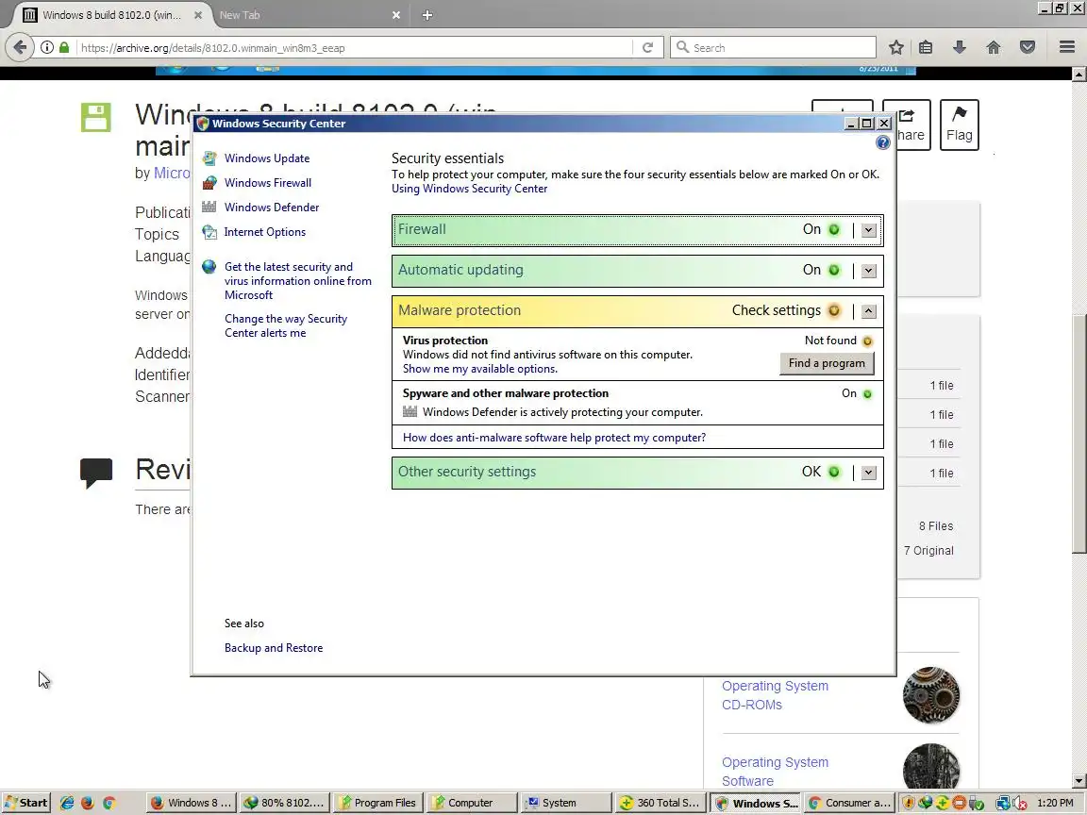The width and height of the screenshot is (1087, 815).
Task: Switch to 360 Total Security taskbar item
Action: [660, 803]
